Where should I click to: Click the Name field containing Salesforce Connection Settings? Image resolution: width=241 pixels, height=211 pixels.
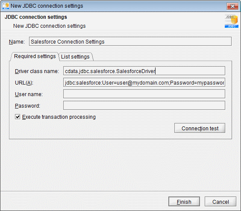tap(130, 41)
